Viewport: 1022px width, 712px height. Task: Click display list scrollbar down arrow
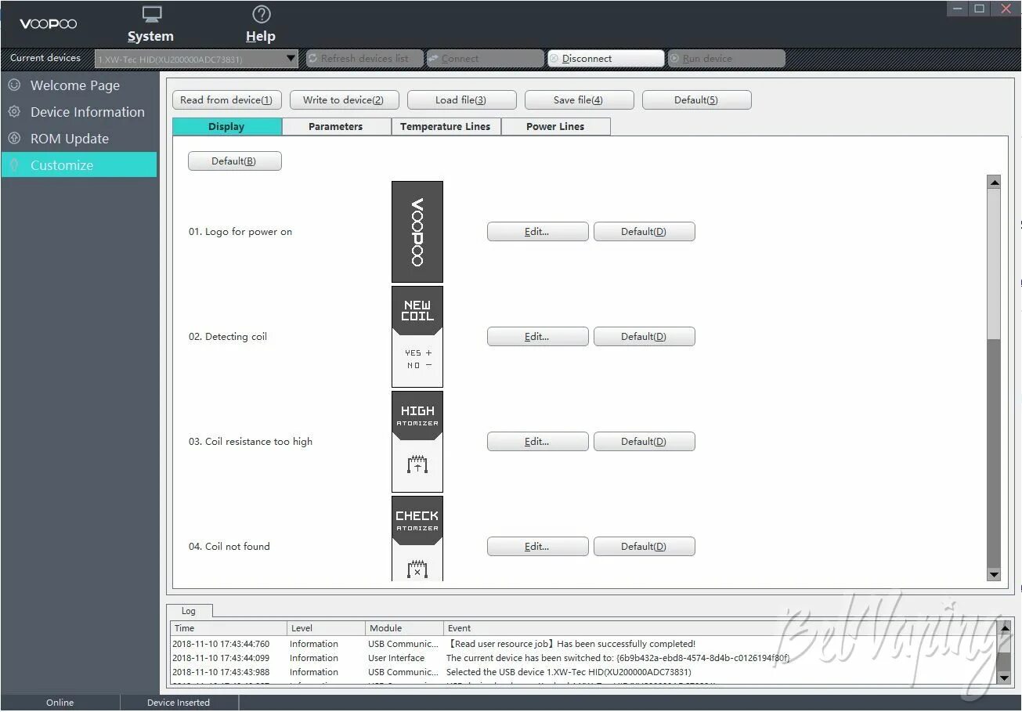[995, 574]
